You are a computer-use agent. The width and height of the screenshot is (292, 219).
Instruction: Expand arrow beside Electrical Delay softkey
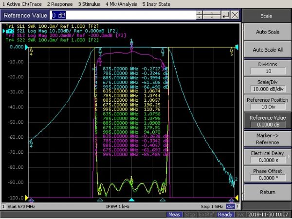[289, 157]
